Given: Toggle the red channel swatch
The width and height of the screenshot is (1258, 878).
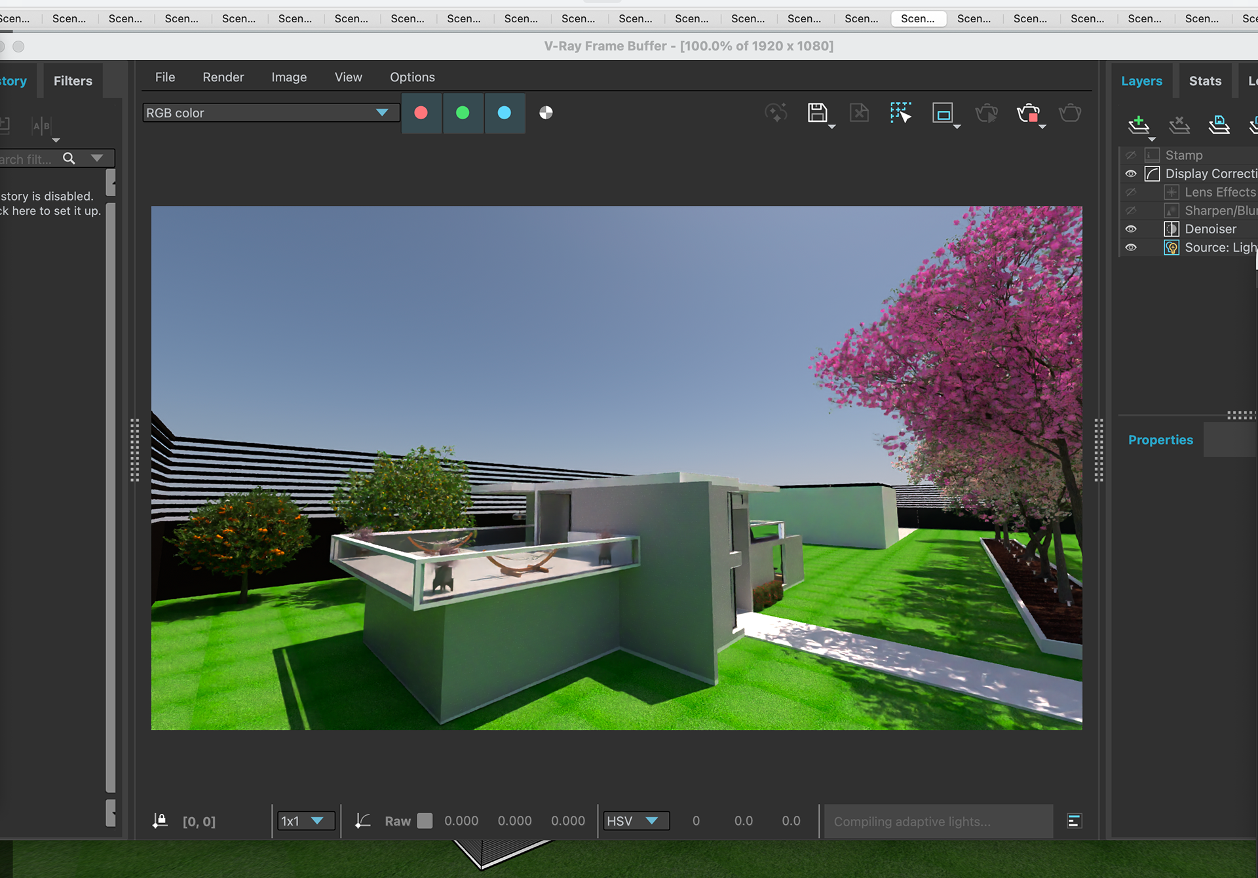Looking at the screenshot, I should (x=421, y=113).
